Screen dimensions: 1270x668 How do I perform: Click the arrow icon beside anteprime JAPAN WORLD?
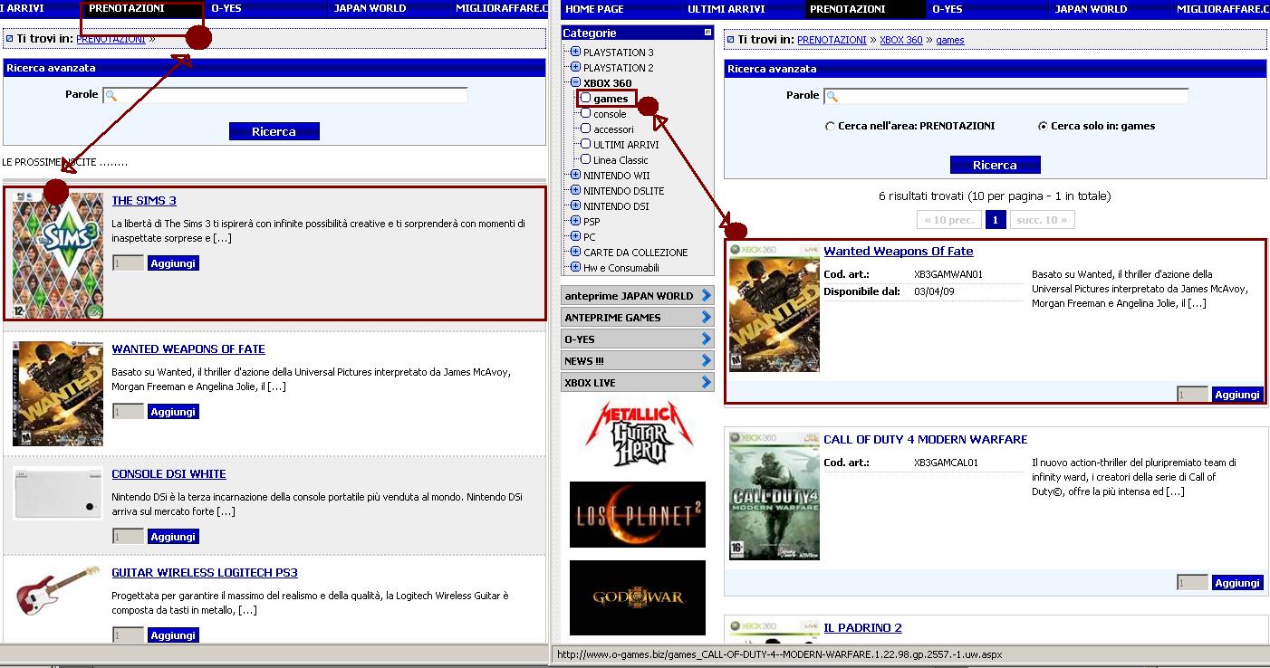pyautogui.click(x=707, y=295)
